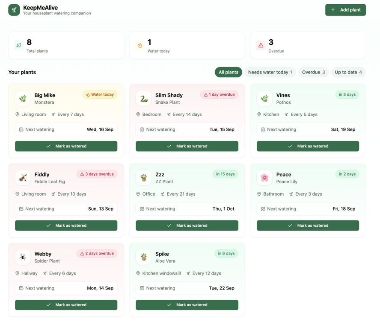Image resolution: width=380 pixels, height=328 pixels.
Task: Click the droplet icon beside Water today stat
Action: (140, 45)
